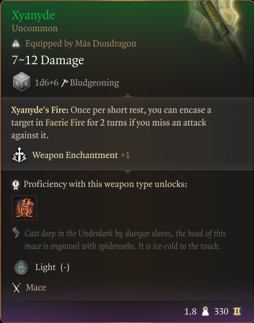Click the Xyanyde's Fire passive name

click(x=39, y=110)
